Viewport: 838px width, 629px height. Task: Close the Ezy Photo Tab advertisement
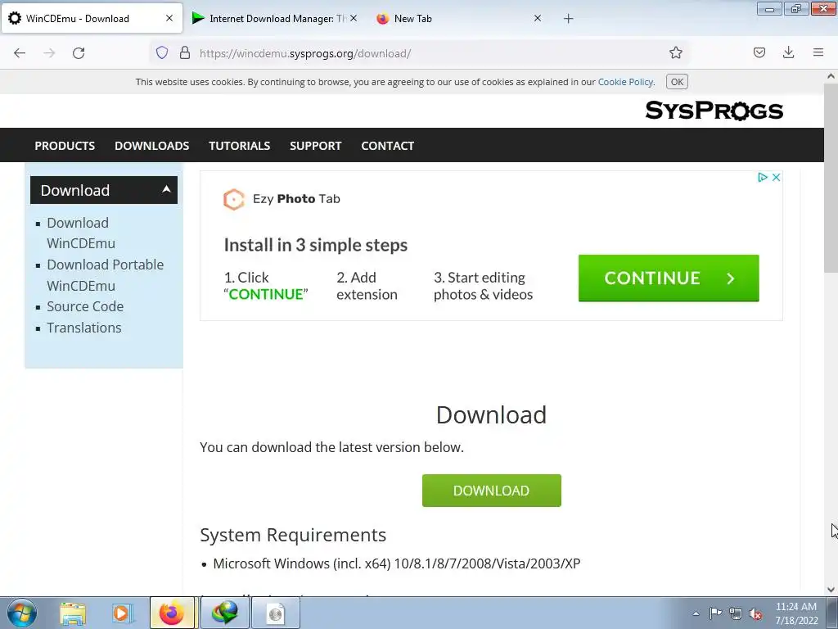click(776, 177)
